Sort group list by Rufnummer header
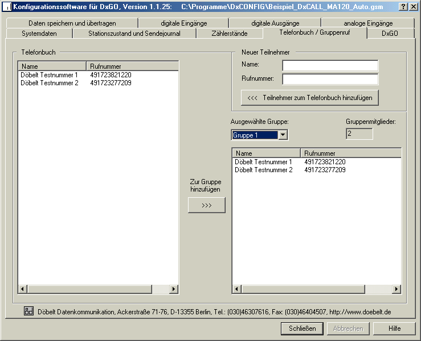The width and height of the screenshot is (421, 341). (x=351, y=153)
